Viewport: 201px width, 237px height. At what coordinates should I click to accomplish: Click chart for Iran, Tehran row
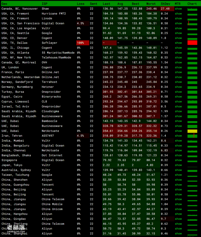pos(192,136)
